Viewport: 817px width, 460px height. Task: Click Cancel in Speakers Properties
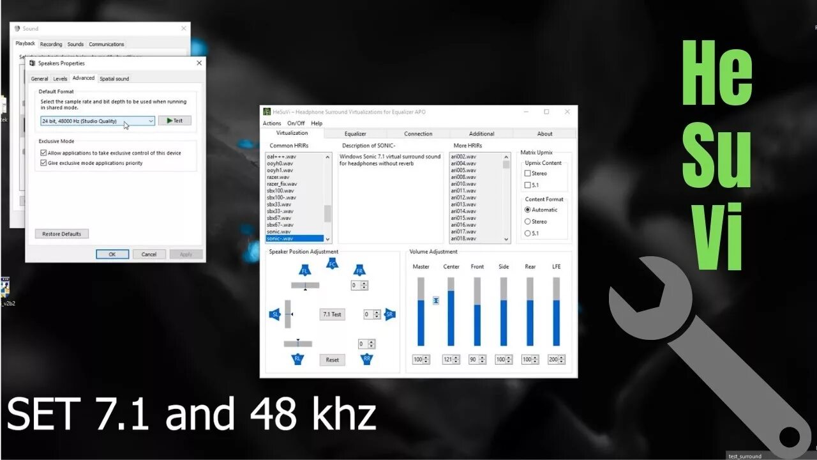tap(149, 254)
